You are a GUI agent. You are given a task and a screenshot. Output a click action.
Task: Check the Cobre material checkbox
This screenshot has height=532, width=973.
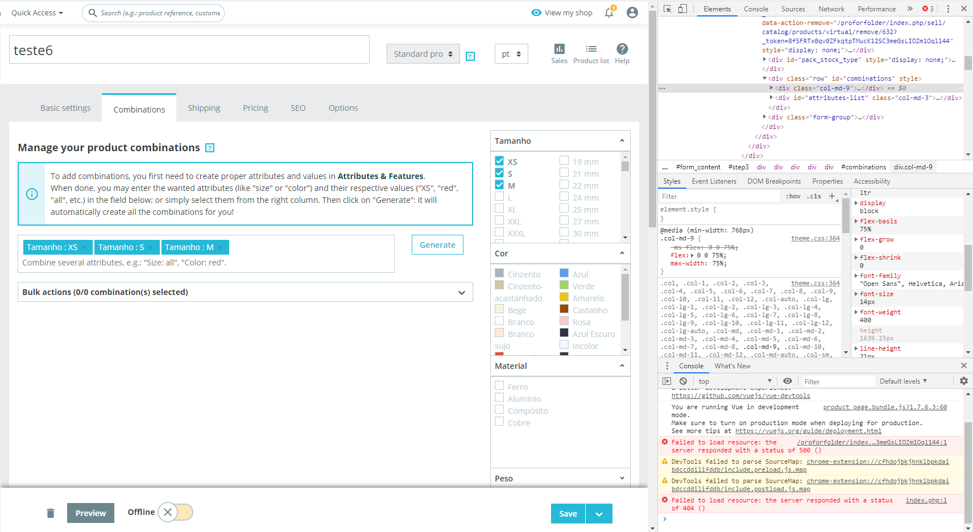click(499, 422)
